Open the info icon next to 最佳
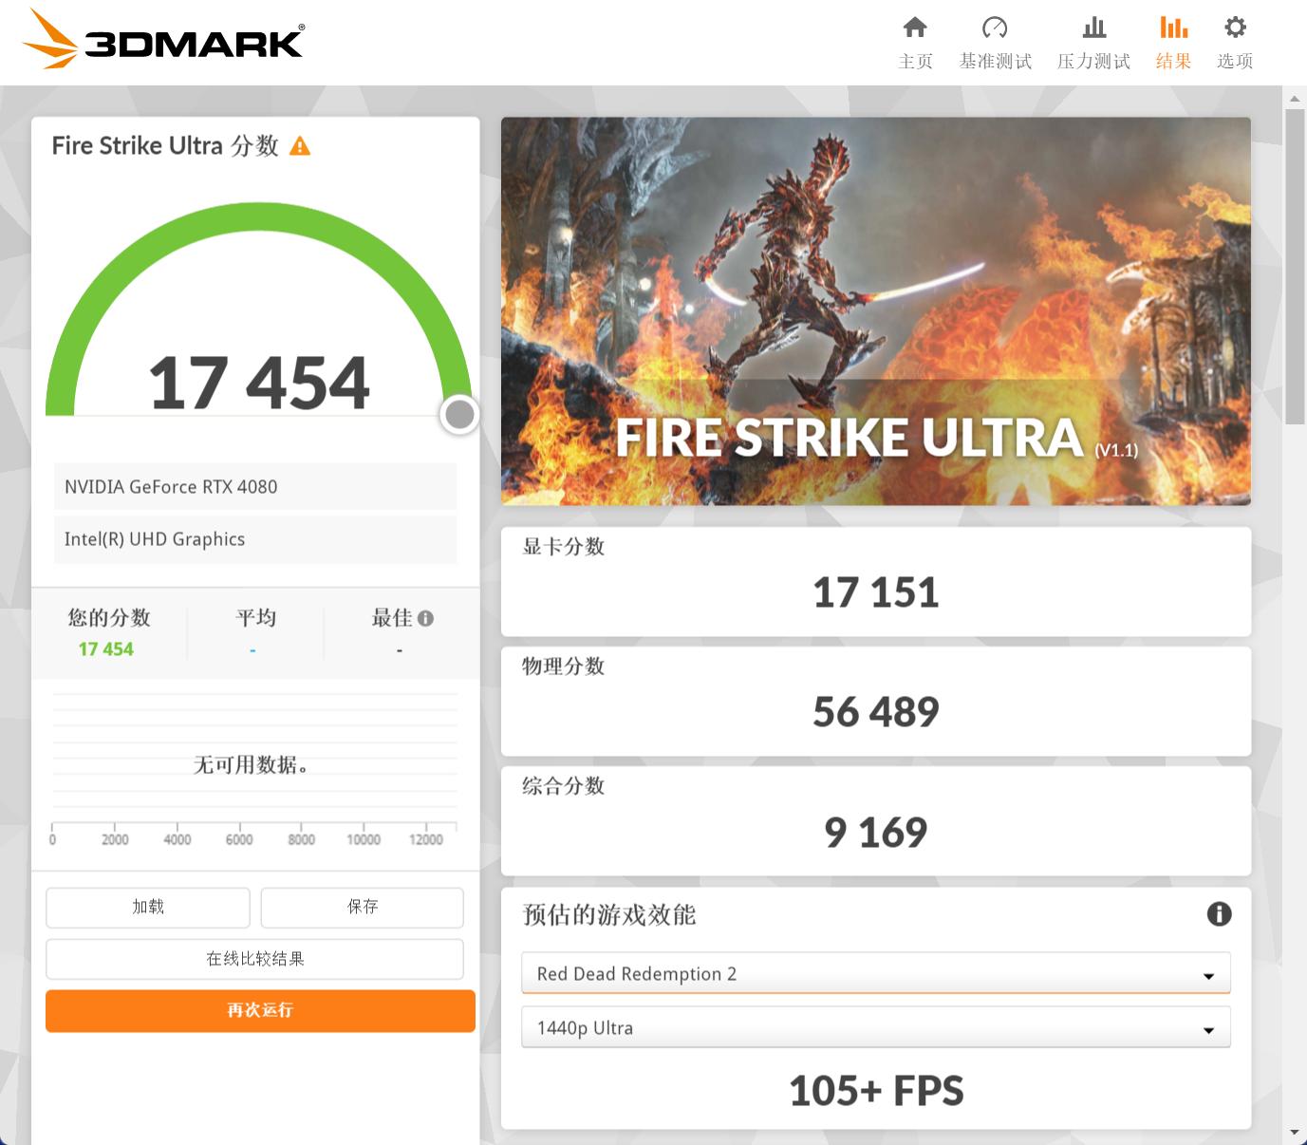1307x1145 pixels. [425, 617]
